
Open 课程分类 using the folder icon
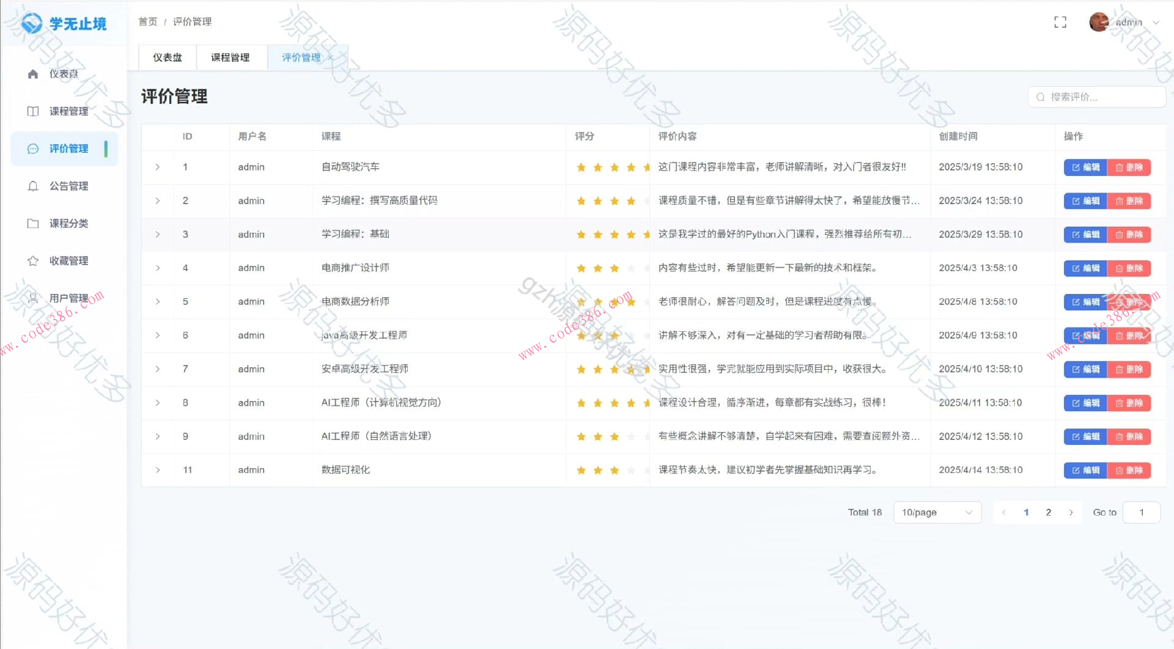[x=34, y=223]
